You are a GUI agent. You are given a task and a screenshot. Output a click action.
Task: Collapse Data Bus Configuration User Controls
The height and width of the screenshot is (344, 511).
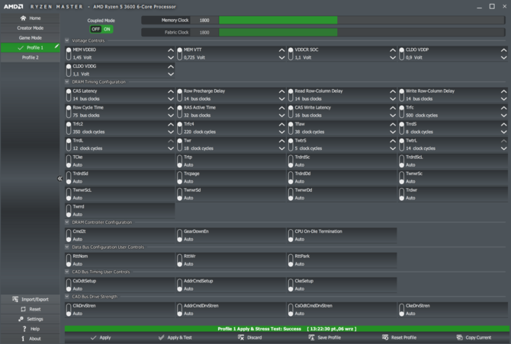click(67, 247)
